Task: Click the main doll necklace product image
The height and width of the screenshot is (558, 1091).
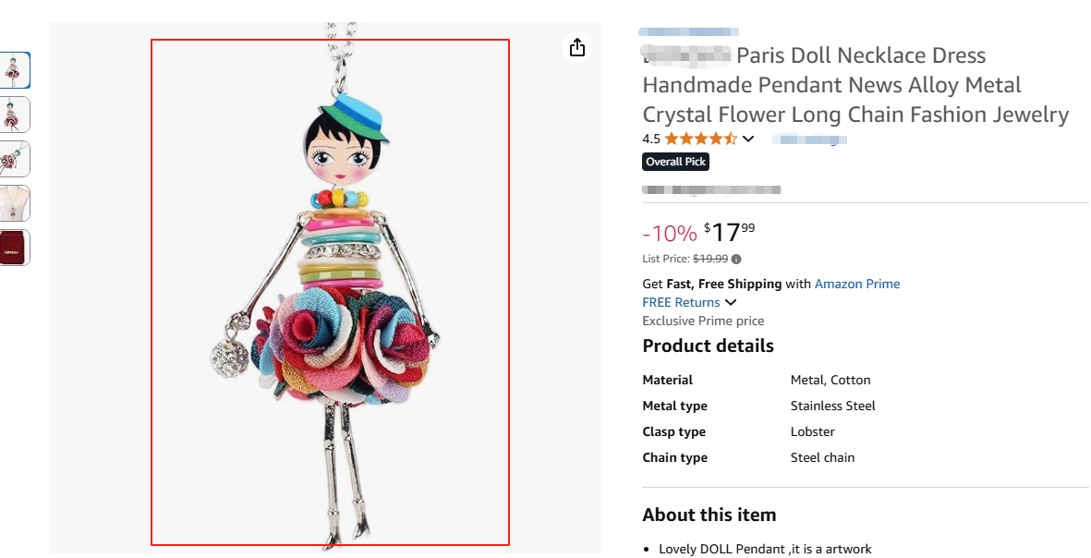Action: [x=330, y=292]
